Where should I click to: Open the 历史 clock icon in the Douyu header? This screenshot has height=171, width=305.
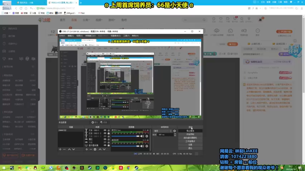214,19
